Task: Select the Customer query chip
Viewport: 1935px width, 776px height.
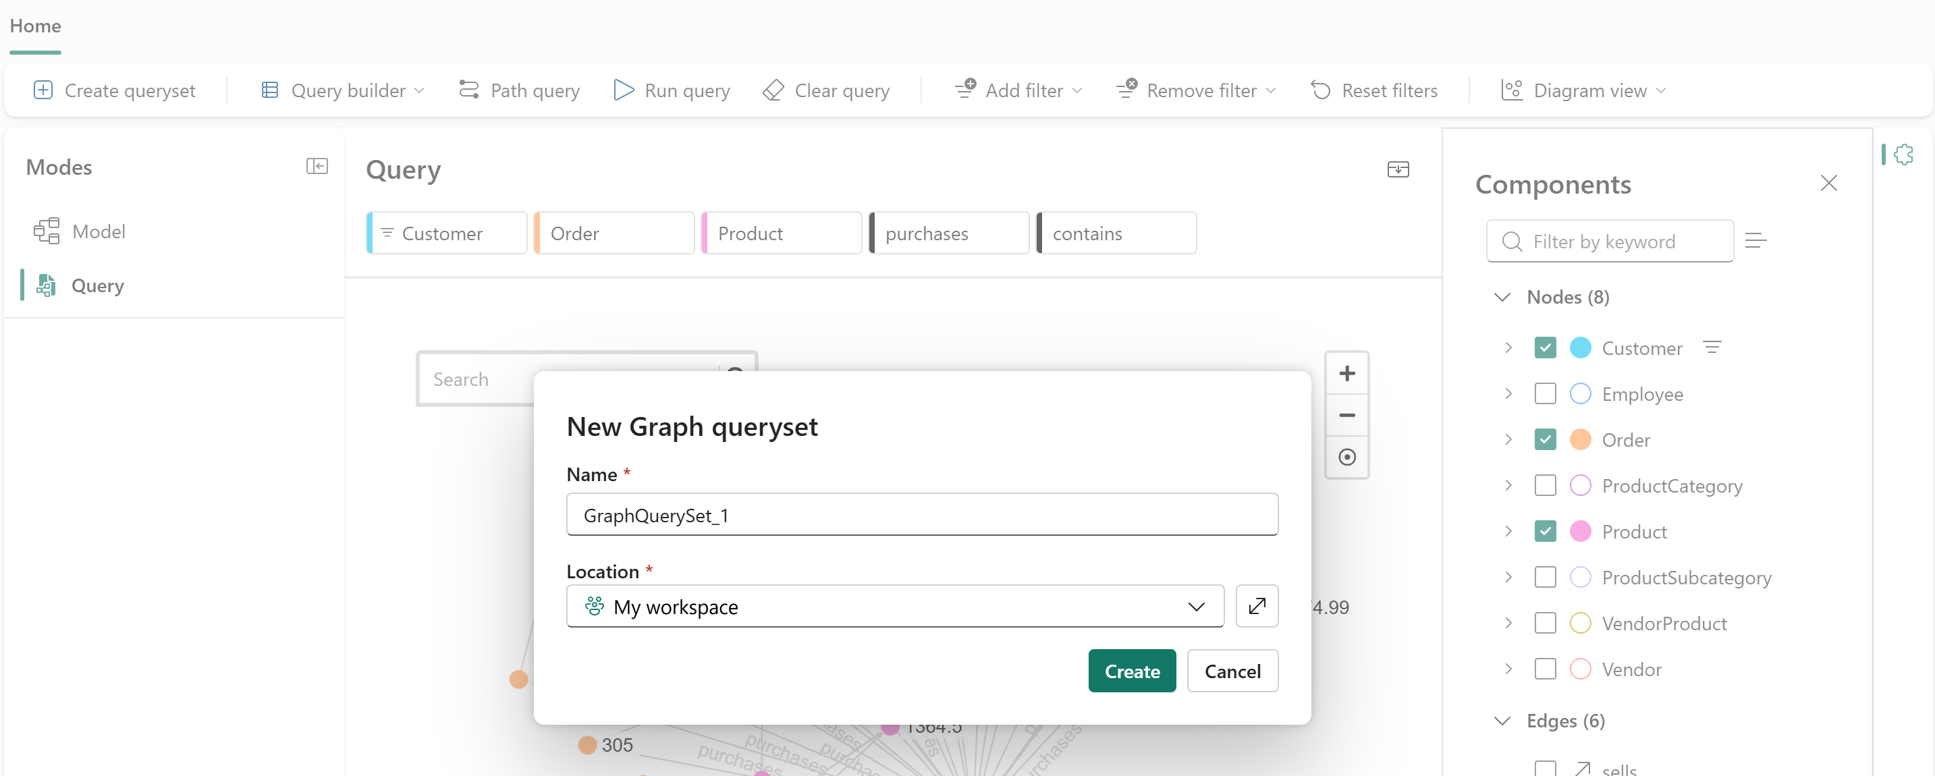Action: click(x=447, y=233)
